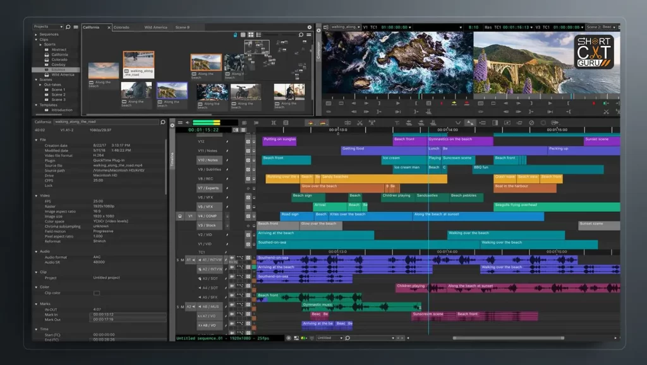Click the red overwrite icon in the timeline toolbar
Image resolution: width=647 pixels, height=365 pixels.
click(x=323, y=123)
